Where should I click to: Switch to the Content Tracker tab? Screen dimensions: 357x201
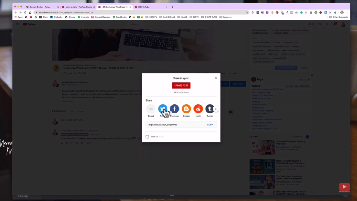(x=42, y=7)
